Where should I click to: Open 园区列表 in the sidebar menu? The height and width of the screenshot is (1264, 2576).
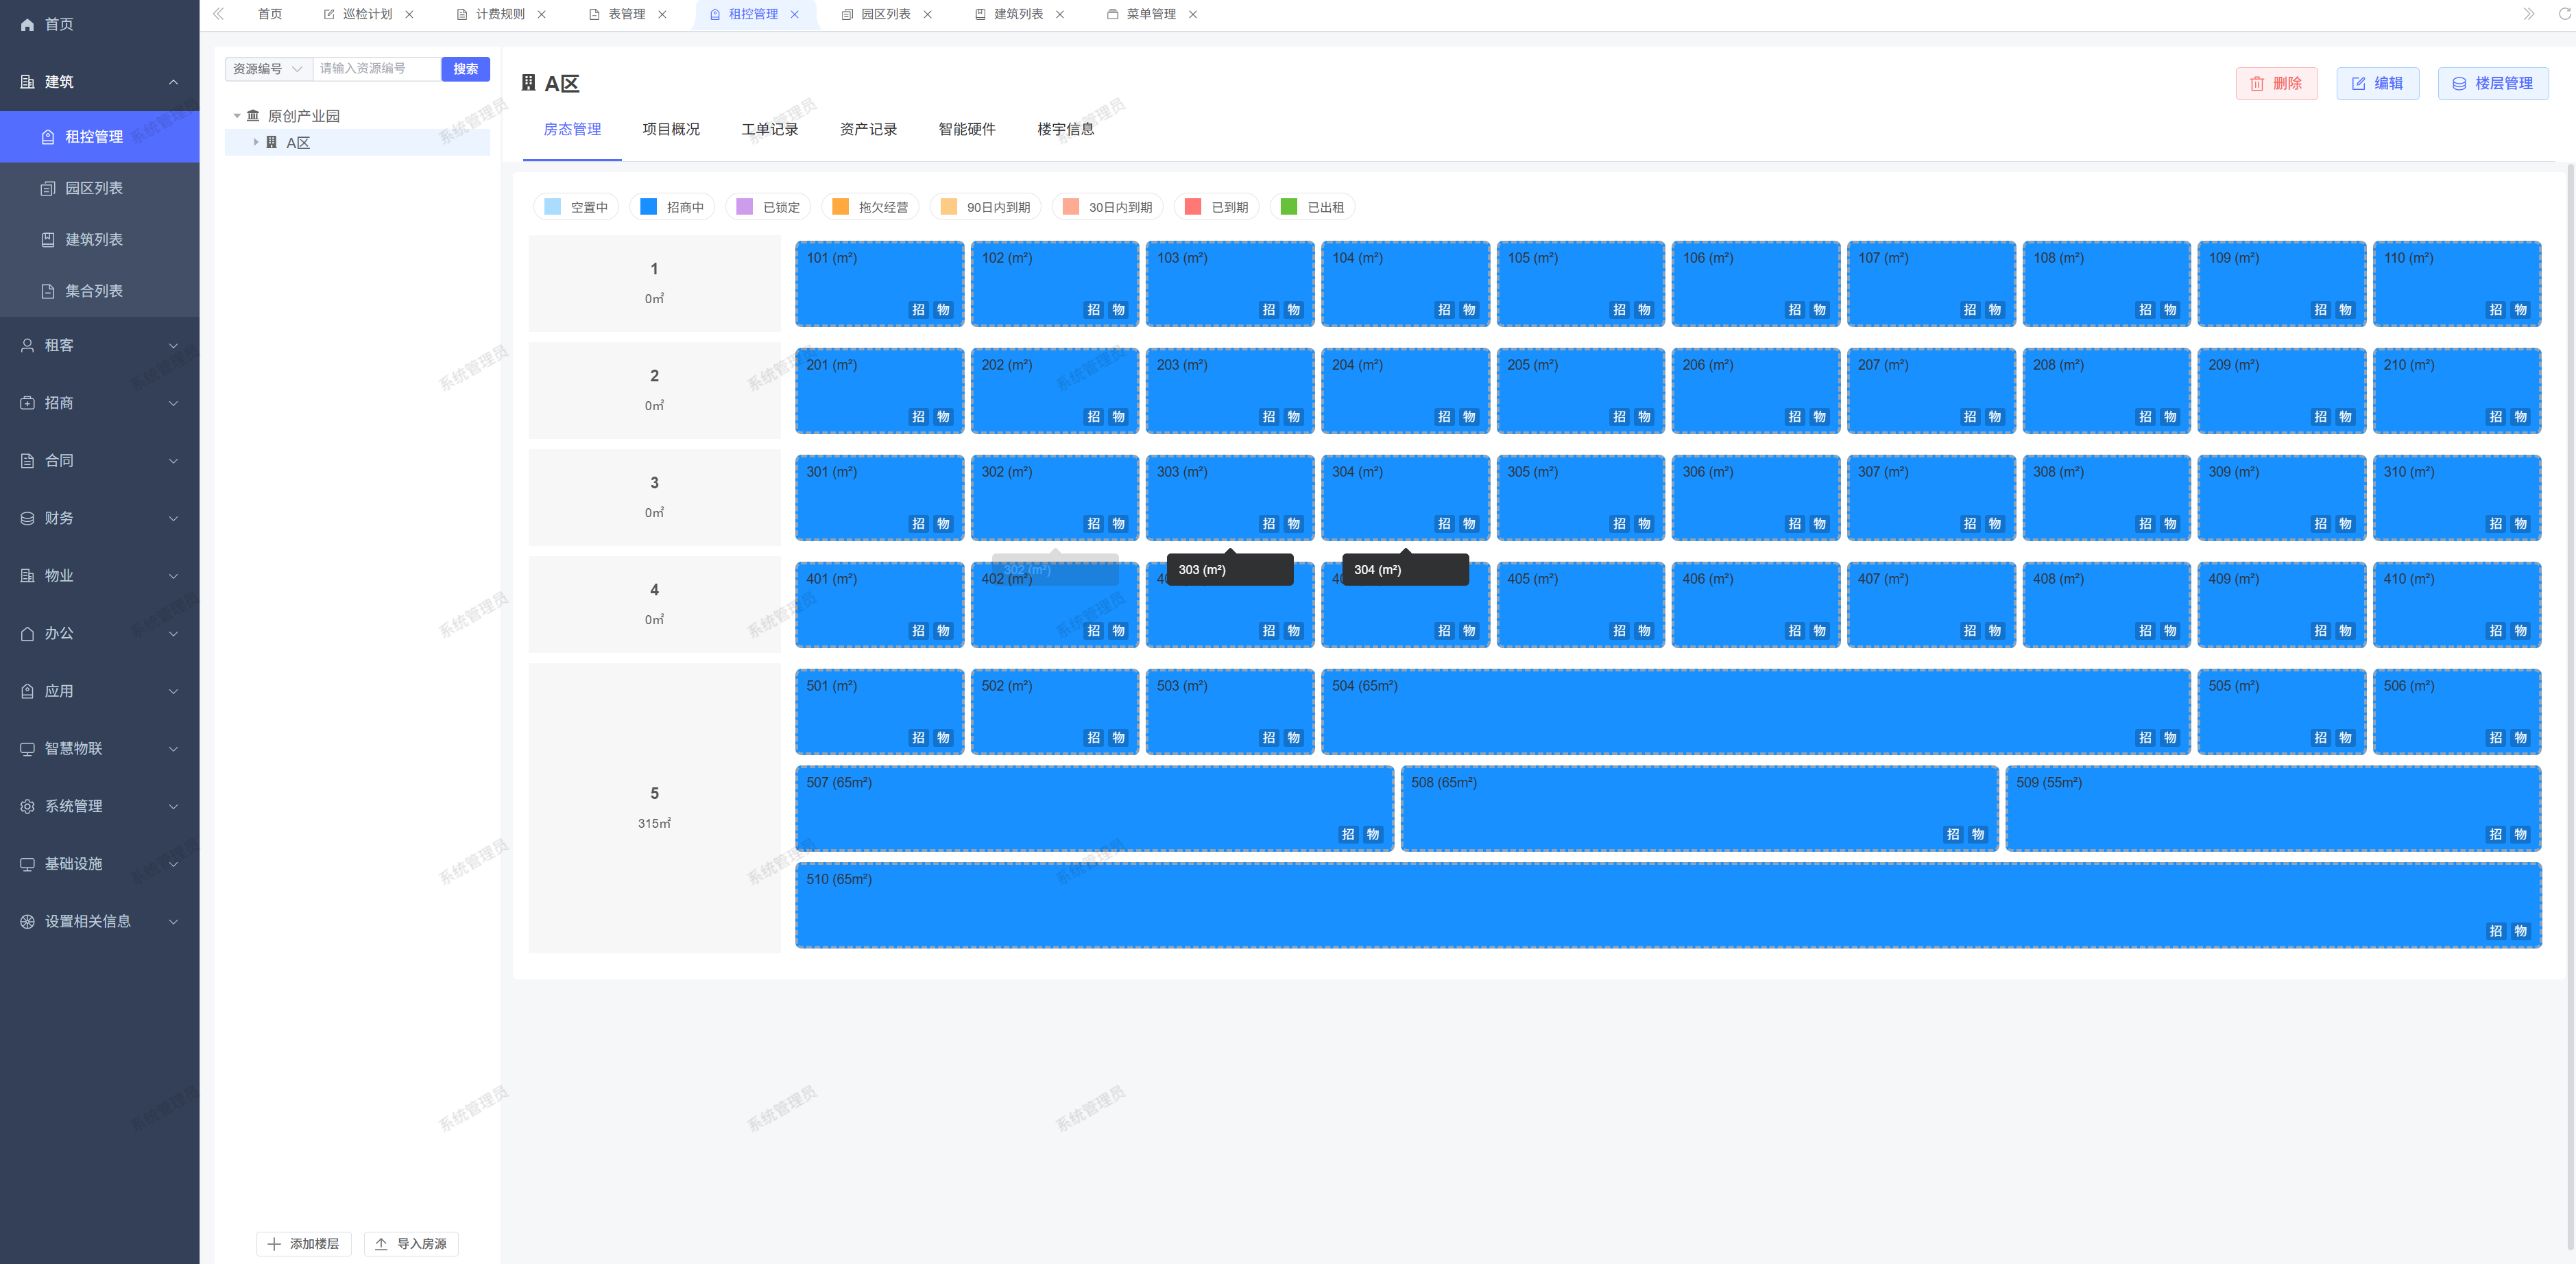click(x=93, y=188)
